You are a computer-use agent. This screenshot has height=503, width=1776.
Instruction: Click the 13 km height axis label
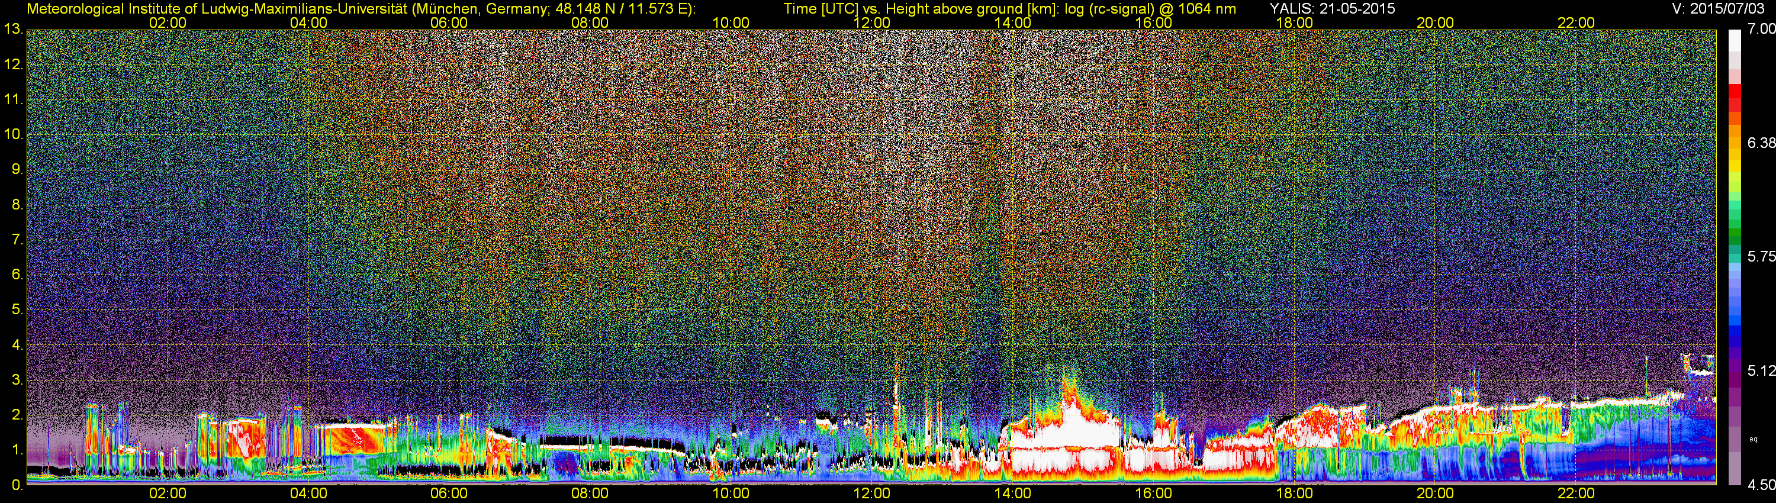click(13, 29)
